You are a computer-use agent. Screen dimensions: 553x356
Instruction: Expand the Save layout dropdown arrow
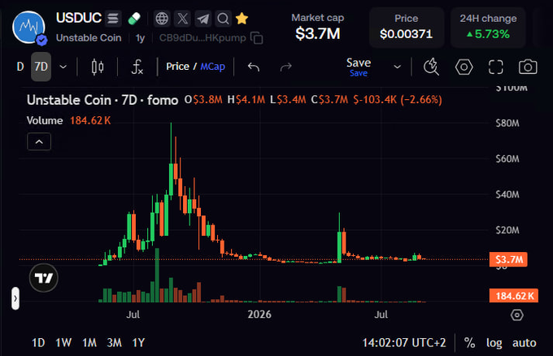(x=397, y=67)
